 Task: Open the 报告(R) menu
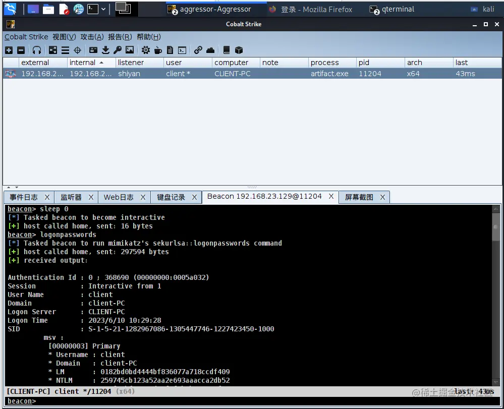[x=120, y=37]
